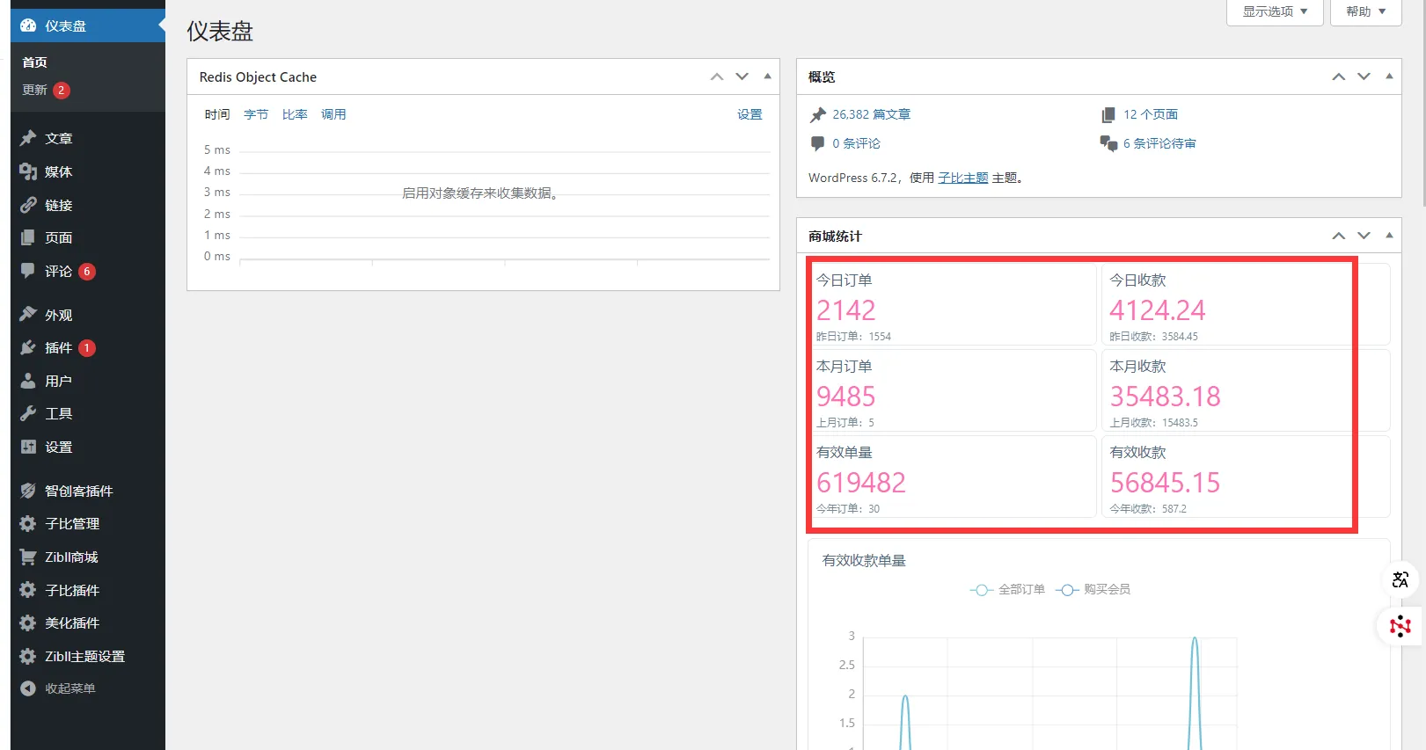This screenshot has height=750, width=1426.
Task: Open the 6 条评论待审 link
Action: tap(1159, 143)
